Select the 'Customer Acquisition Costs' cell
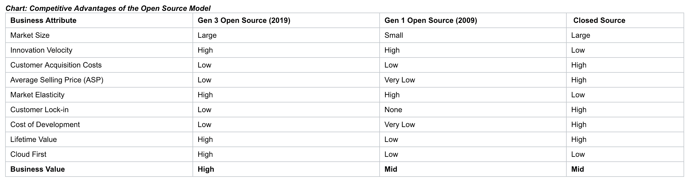This screenshot has height=182, width=691. click(x=56, y=65)
